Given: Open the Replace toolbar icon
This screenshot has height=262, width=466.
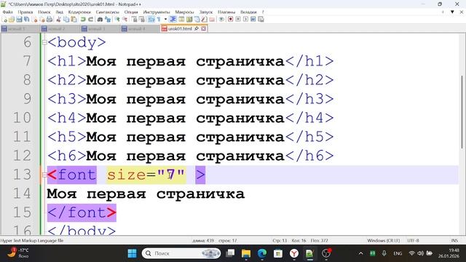Looking at the screenshot, I should (108, 20).
